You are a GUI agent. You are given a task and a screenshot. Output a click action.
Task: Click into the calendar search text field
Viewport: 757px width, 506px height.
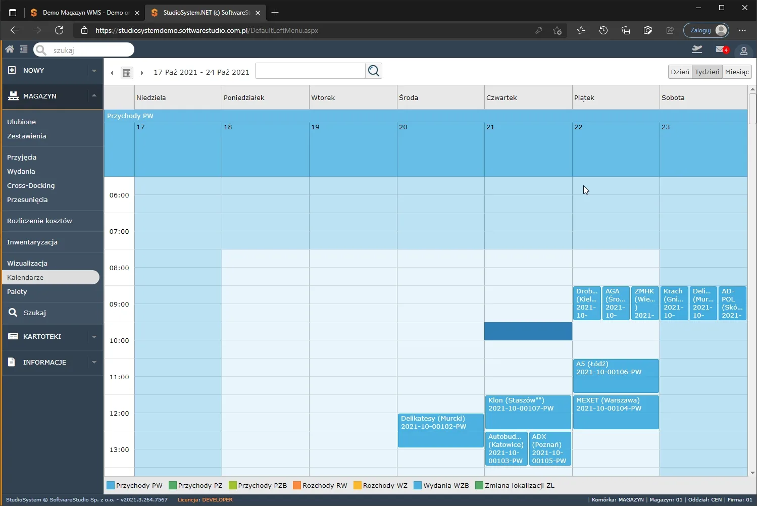tap(310, 71)
